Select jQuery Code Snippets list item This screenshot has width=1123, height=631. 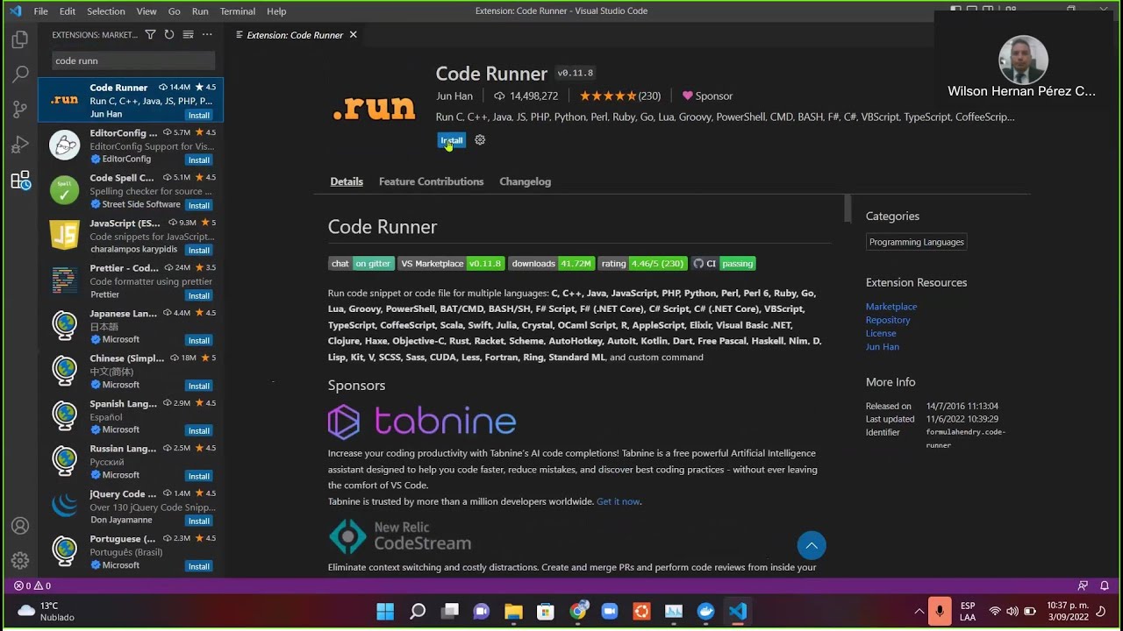131,507
